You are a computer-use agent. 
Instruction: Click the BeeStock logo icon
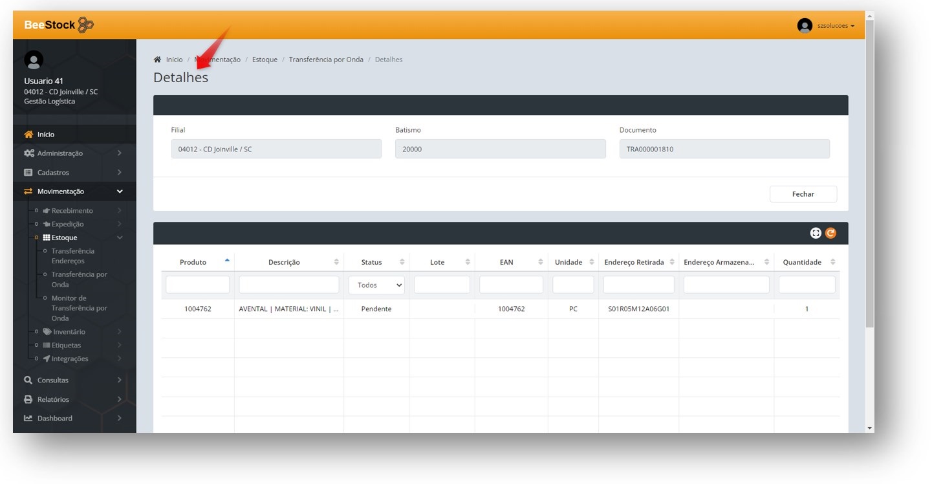tap(85, 25)
